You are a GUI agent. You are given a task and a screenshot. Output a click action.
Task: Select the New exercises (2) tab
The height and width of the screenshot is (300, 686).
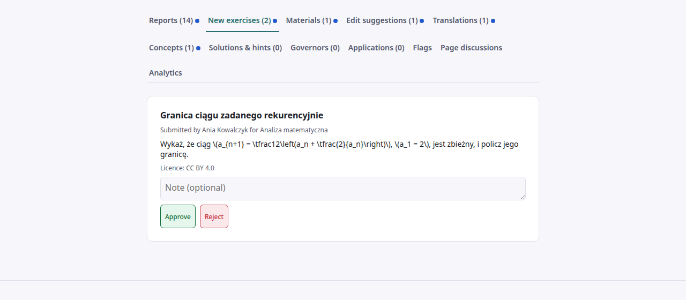pos(242,20)
